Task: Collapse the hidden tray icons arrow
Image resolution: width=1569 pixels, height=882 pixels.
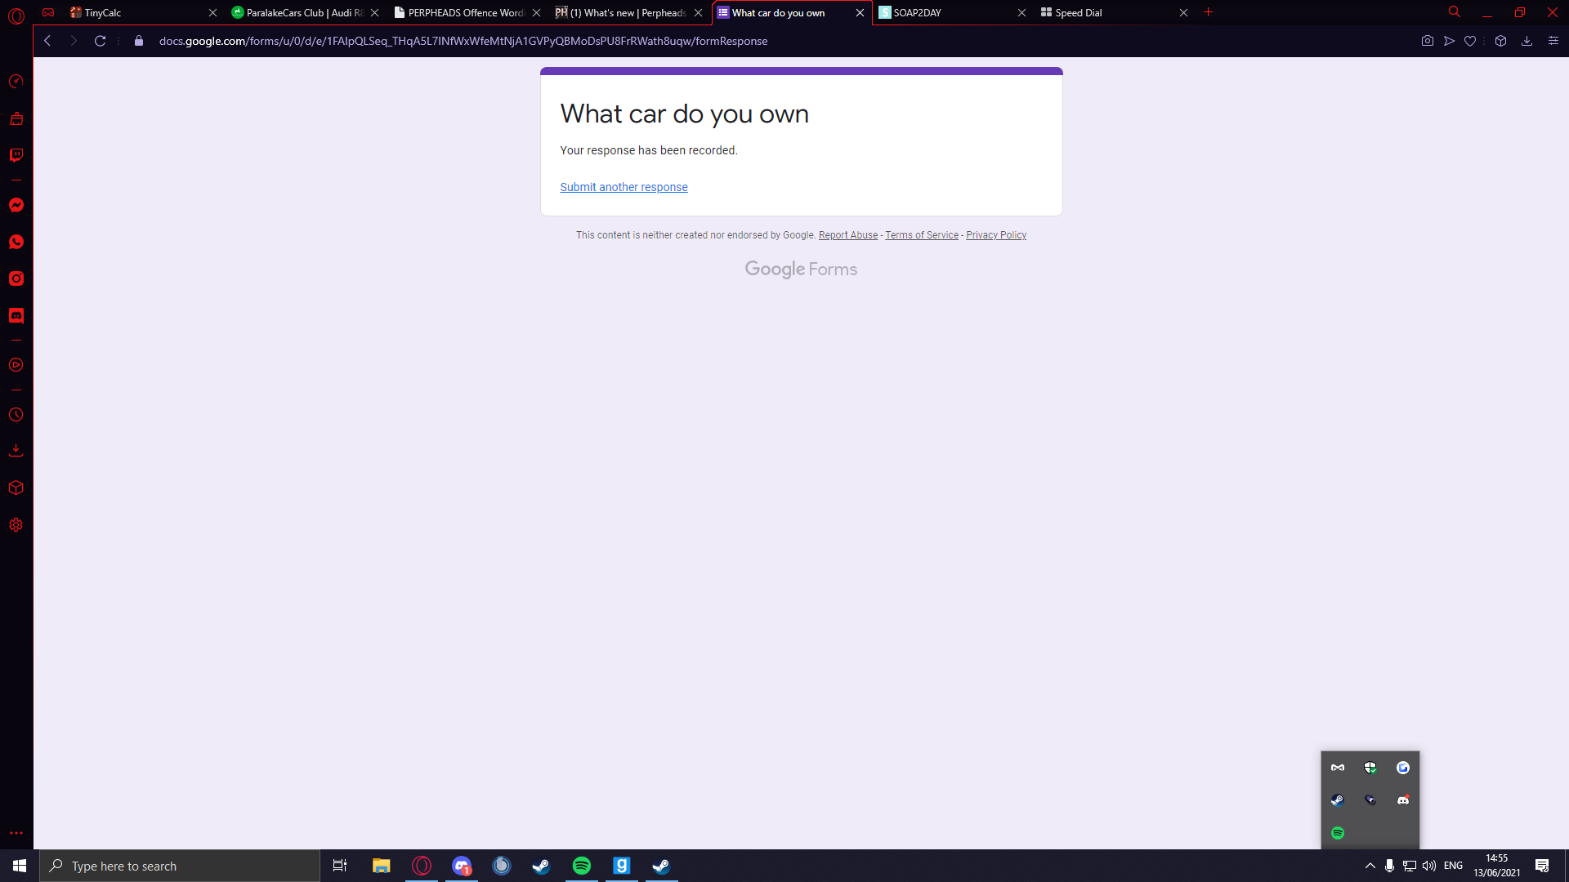Action: (1370, 866)
